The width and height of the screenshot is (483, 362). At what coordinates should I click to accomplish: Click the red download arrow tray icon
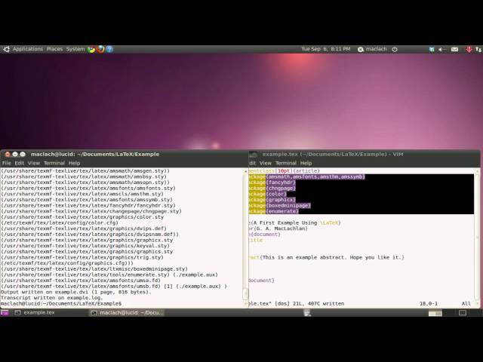469,49
